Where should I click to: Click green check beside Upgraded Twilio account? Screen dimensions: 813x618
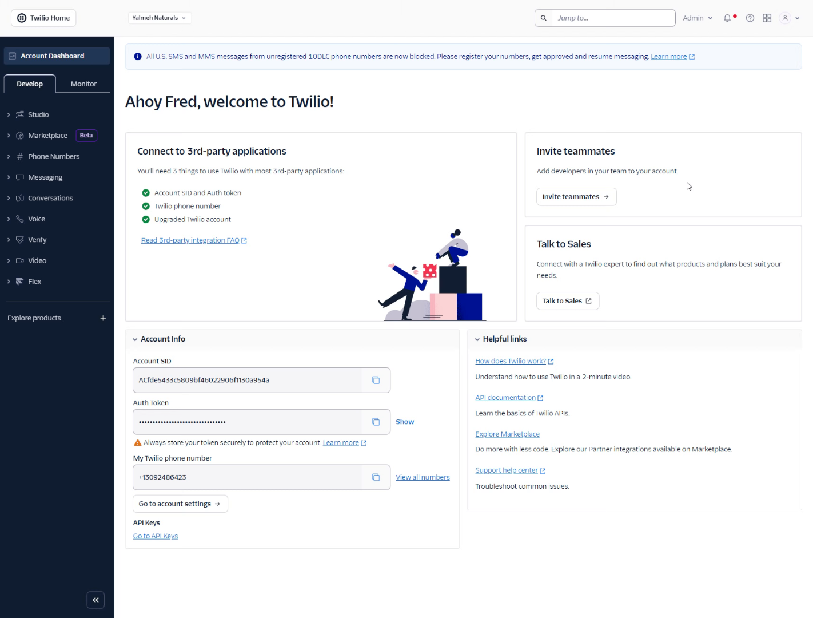[x=146, y=219]
